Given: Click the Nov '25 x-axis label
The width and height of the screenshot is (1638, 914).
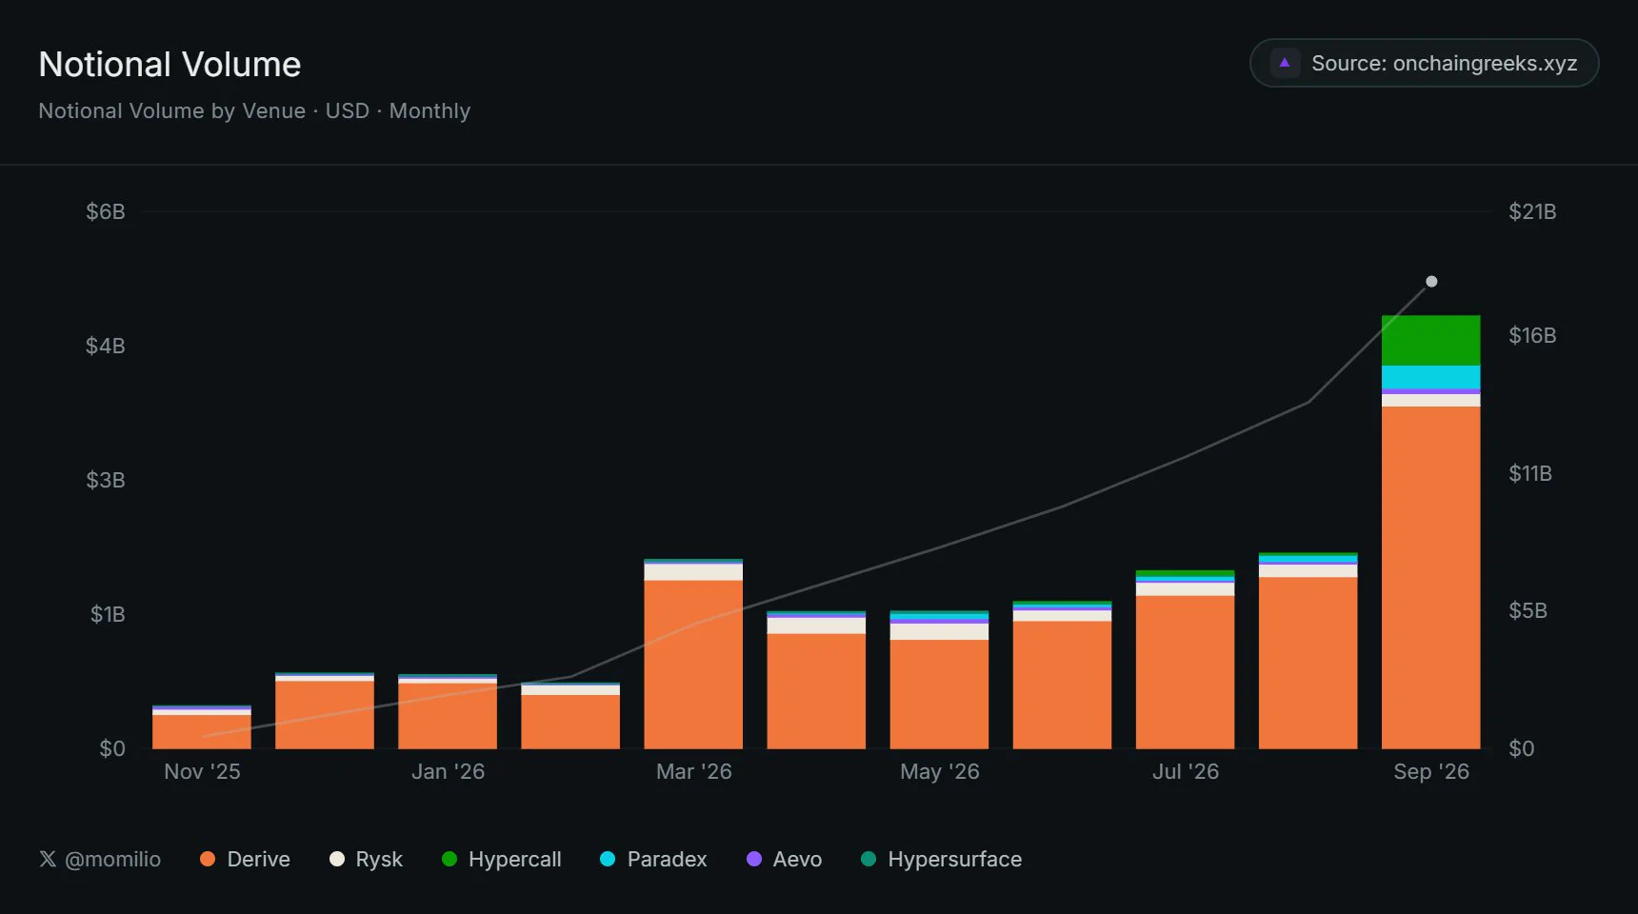Looking at the screenshot, I should [202, 771].
